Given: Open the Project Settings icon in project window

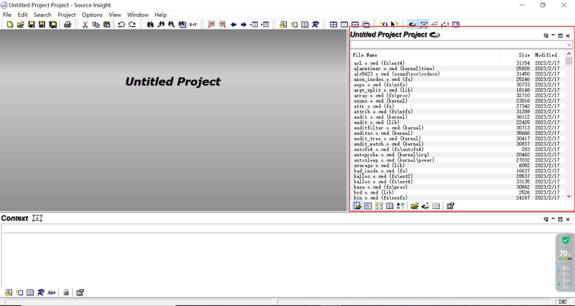Looking at the screenshot, I should (x=450, y=206).
